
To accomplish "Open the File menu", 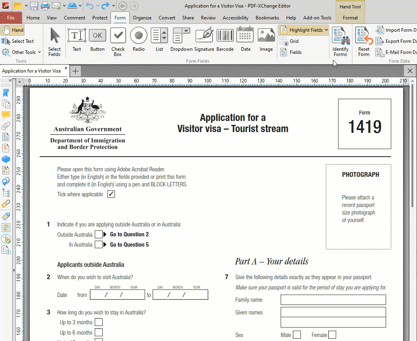I will point(11,18).
